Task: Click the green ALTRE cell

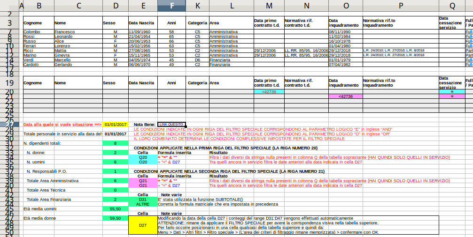Action: pos(143,204)
